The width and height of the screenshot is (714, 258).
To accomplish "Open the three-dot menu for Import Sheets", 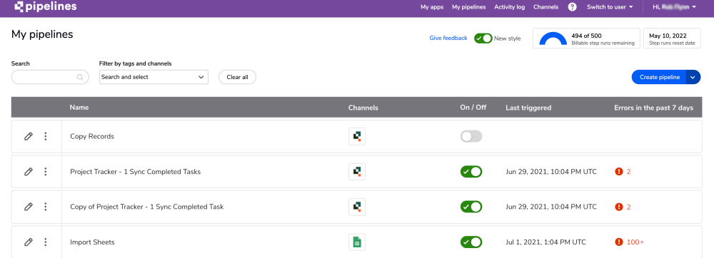I will click(46, 242).
